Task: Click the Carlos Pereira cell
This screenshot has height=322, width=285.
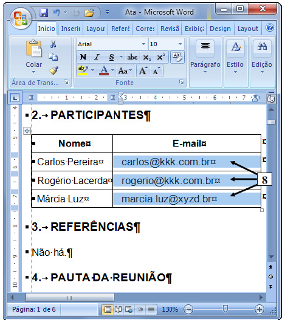Action: 72,162
